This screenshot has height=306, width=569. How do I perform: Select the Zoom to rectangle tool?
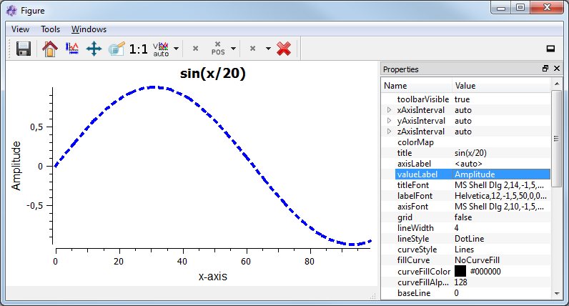click(x=117, y=49)
